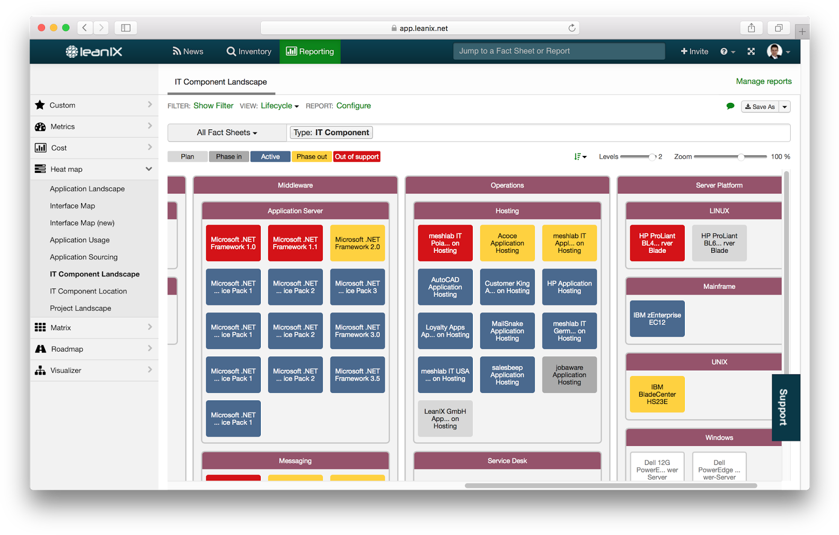Click the Jump to Fact Sheet search field

559,51
